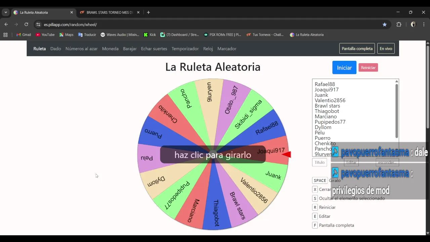Viewport: 430px width, 242px height.
Task: Click the E key Editar shortcut
Action: pos(315,216)
